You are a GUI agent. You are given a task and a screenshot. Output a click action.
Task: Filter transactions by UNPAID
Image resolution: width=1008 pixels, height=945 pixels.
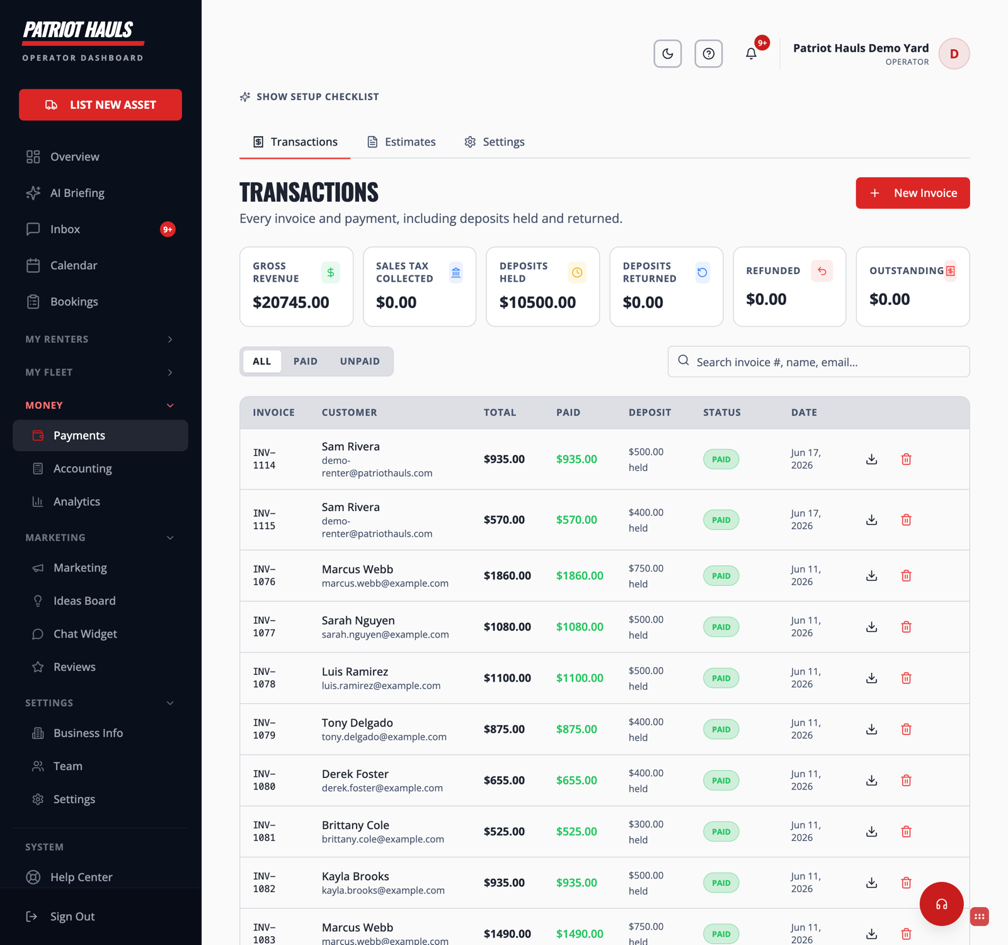(x=360, y=361)
